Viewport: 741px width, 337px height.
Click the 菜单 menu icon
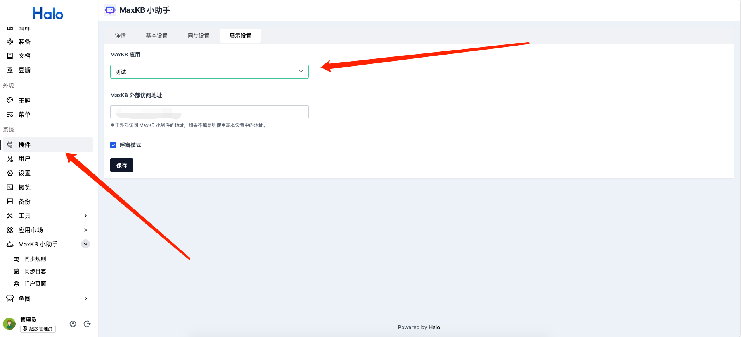(x=10, y=115)
